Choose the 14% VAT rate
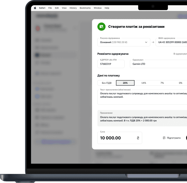The height and width of the screenshot is (183, 187). (x=143, y=83)
